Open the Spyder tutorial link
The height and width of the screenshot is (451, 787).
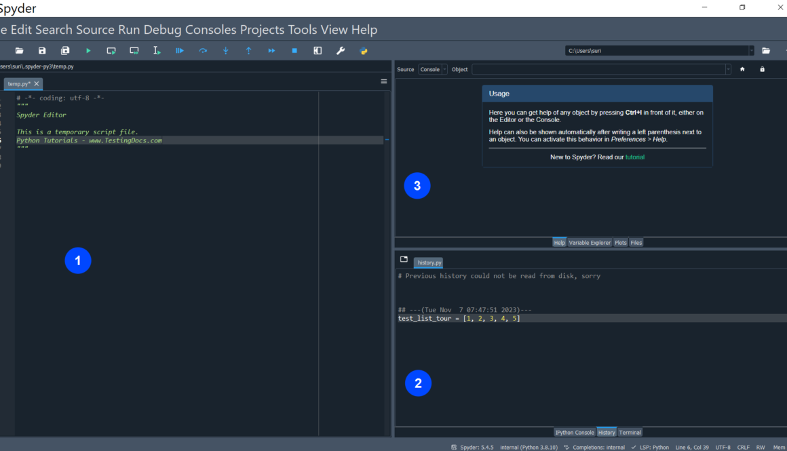(634, 157)
